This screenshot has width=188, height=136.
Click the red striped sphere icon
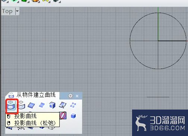pos(63,116)
